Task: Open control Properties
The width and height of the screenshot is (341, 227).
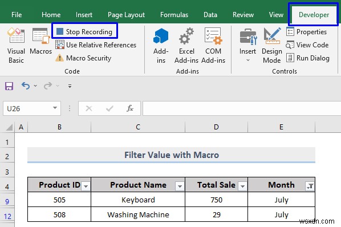Action: pos(307,32)
